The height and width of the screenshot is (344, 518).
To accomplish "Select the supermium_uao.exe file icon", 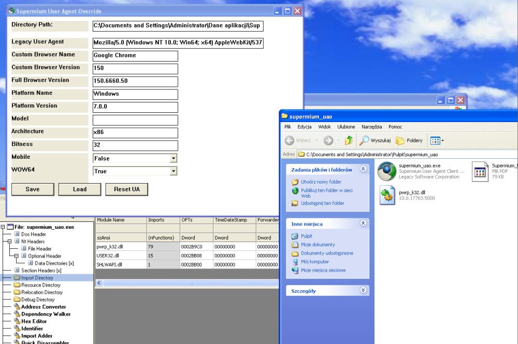I will pos(387,171).
